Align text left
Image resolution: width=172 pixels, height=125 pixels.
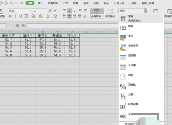pyautogui.click(x=64, y=16)
